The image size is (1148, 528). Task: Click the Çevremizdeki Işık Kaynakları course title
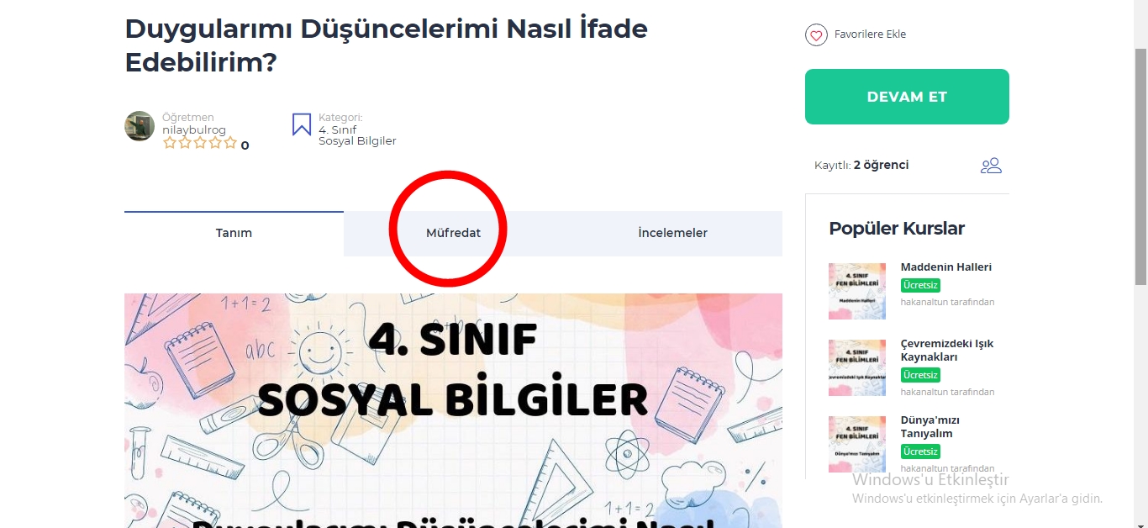[947, 350]
